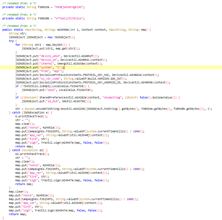Click the "device_id" string key

(x=48, y=60)
